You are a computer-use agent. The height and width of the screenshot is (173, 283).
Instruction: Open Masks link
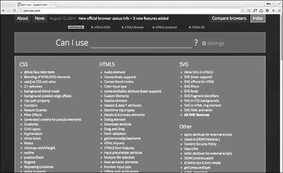pos(29,143)
